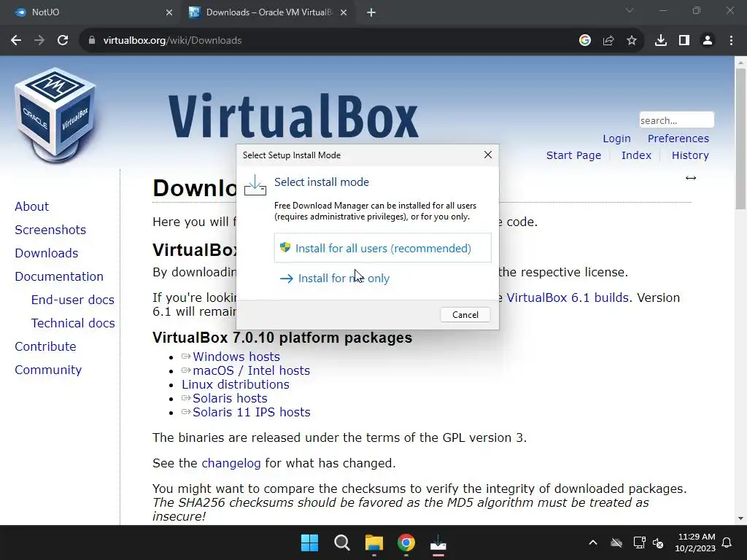
Task: Open the notifications bell
Action: tap(727, 542)
